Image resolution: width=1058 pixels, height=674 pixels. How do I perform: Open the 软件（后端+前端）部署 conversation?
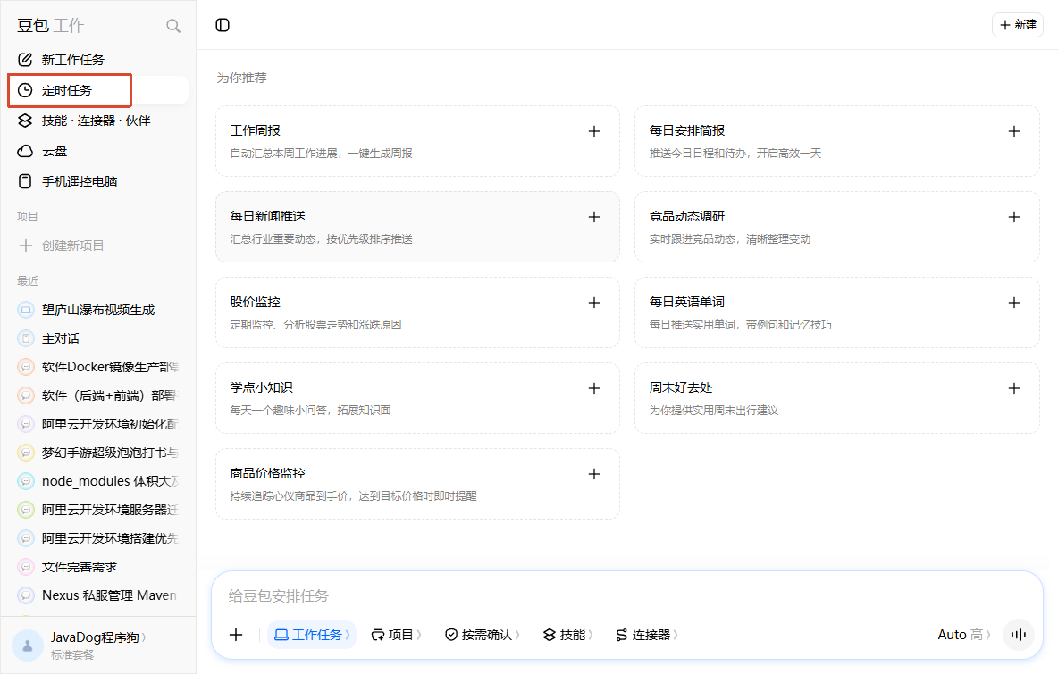(x=97, y=395)
